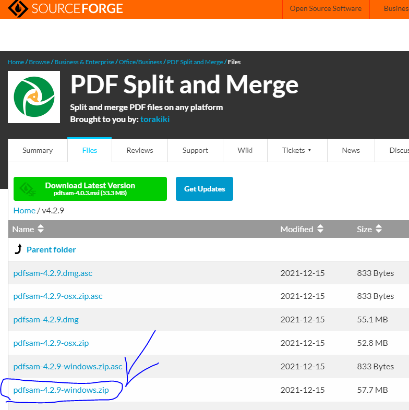Viewport: 409px width, 410px height.
Task: Expand the Tickets dropdown tab
Action: (297, 150)
